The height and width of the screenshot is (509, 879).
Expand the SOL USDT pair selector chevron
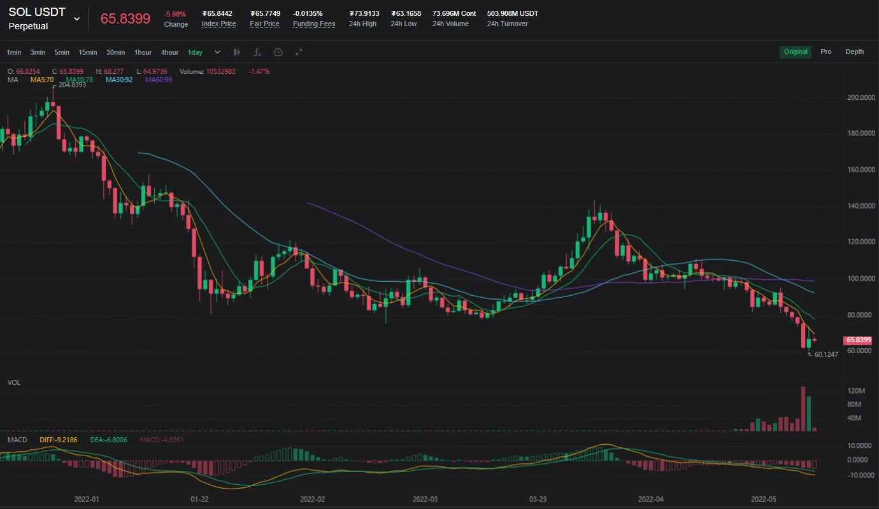pos(76,19)
